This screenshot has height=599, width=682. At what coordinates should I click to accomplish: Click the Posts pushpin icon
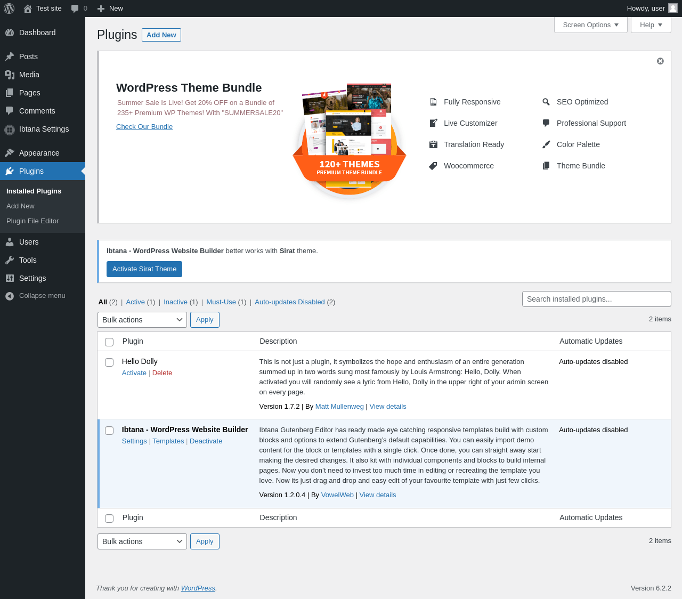(x=10, y=56)
